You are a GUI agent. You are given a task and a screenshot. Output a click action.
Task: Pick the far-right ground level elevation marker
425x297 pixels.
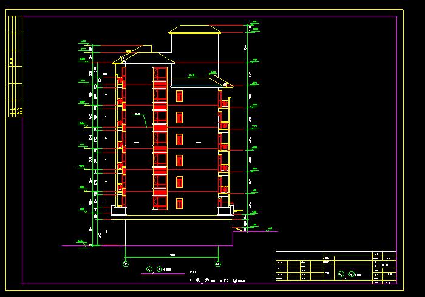268,230
